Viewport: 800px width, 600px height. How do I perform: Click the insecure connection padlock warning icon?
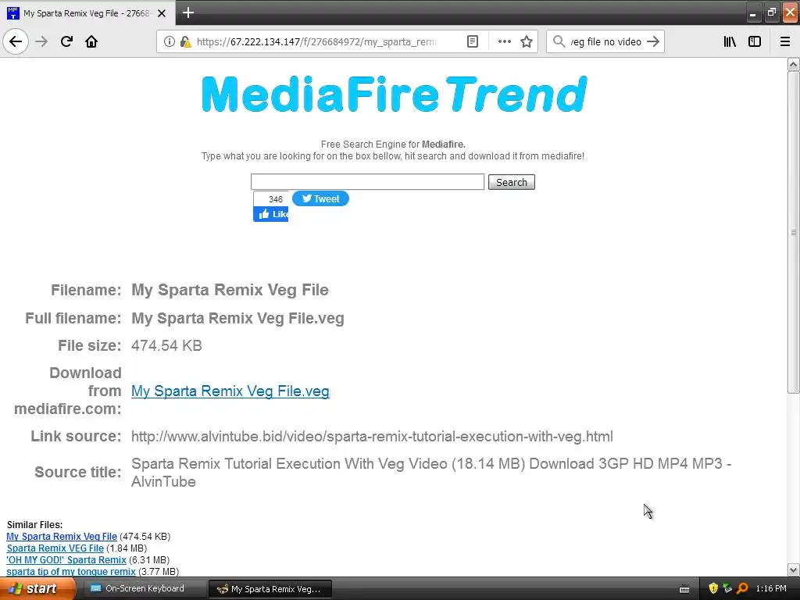pyautogui.click(x=185, y=41)
